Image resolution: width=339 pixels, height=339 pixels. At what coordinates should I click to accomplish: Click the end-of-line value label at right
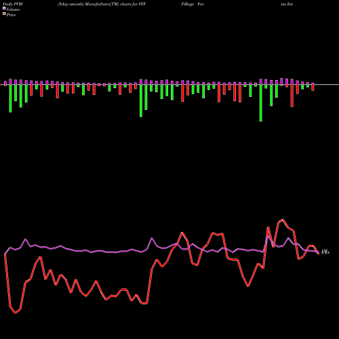[325, 252]
